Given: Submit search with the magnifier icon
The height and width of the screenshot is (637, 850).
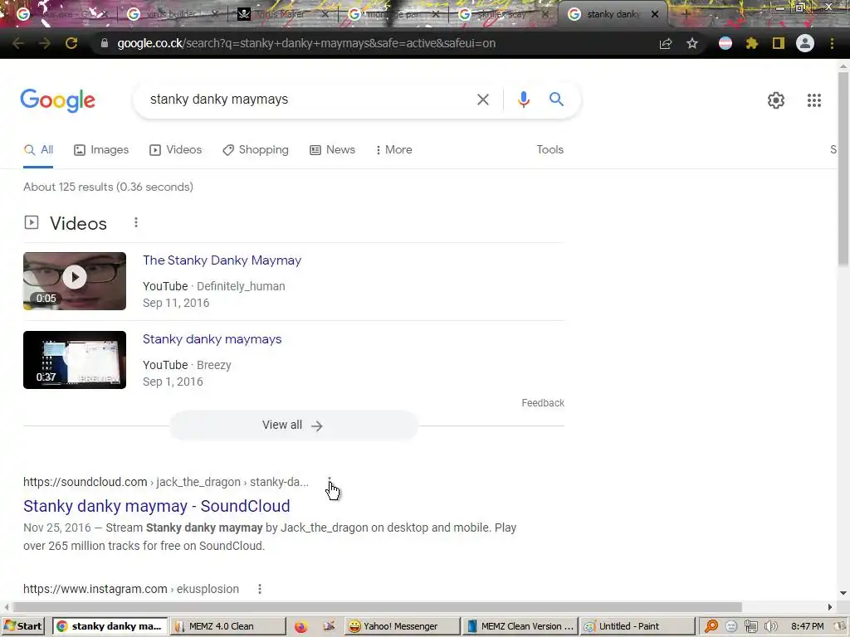Looking at the screenshot, I should point(556,100).
